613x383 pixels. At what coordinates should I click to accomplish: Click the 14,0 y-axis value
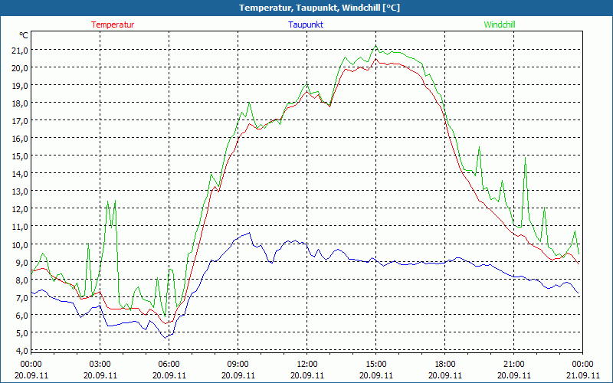21,174
